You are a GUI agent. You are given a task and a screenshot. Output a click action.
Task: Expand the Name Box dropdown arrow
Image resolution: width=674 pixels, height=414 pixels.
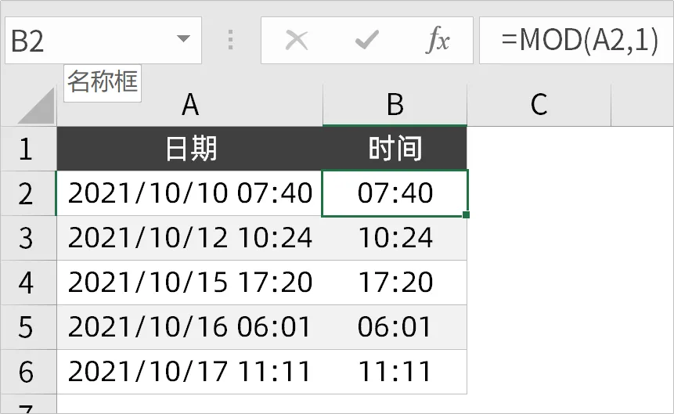[x=184, y=40]
